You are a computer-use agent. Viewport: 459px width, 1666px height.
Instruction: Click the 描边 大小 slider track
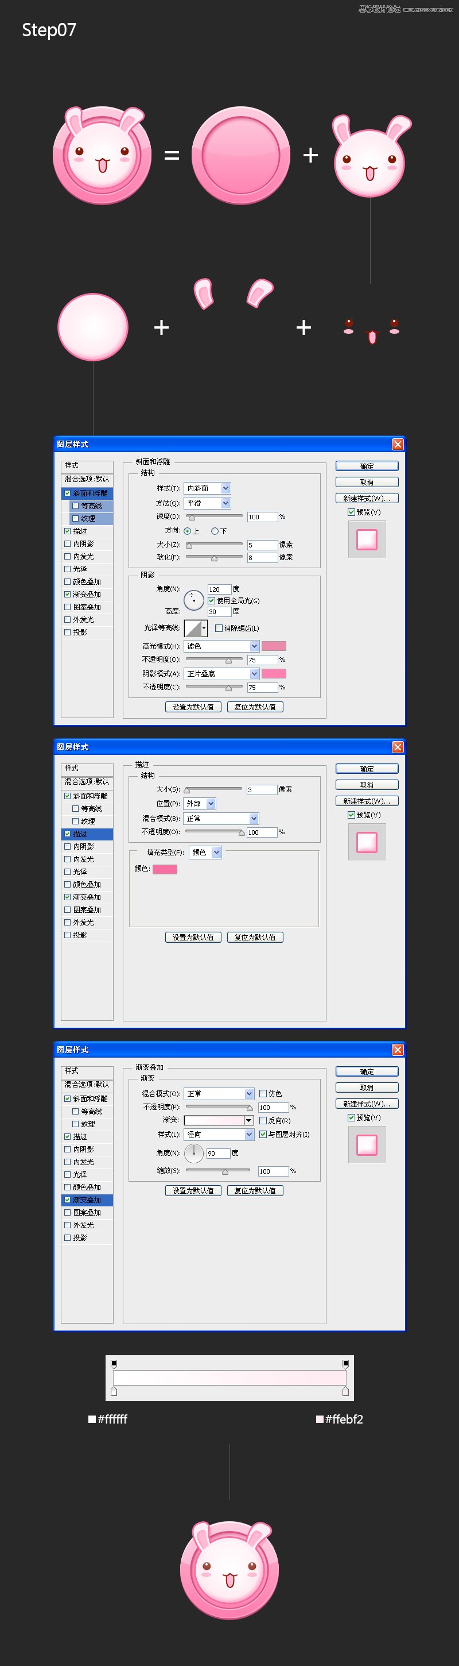(213, 790)
